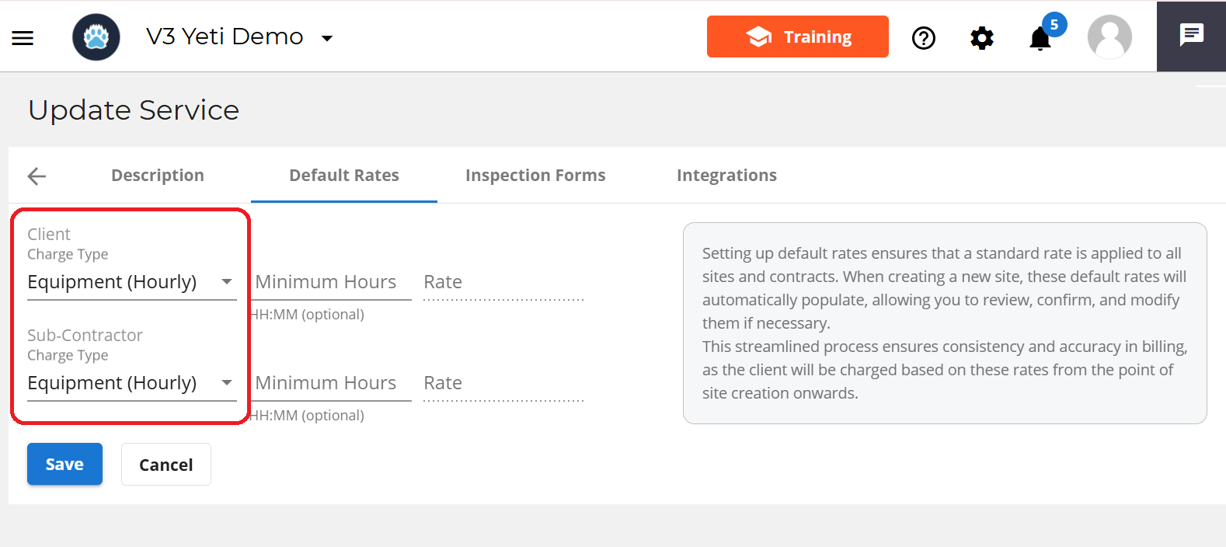The image size is (1226, 547).
Task: Select the Default Rates tab
Action: click(344, 176)
